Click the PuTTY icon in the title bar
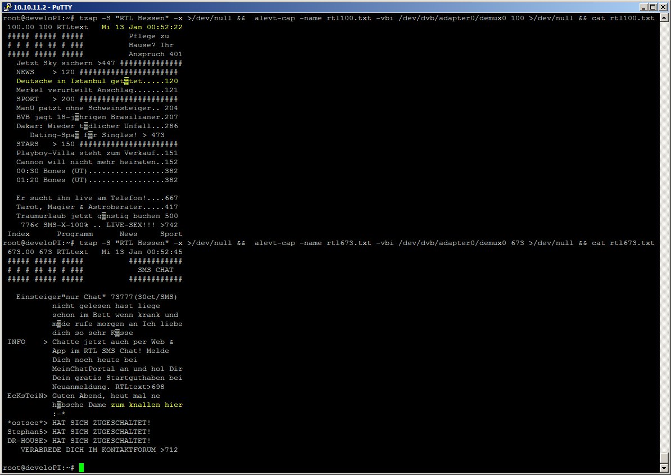Viewport: 671px width, 475px height. coord(6,7)
